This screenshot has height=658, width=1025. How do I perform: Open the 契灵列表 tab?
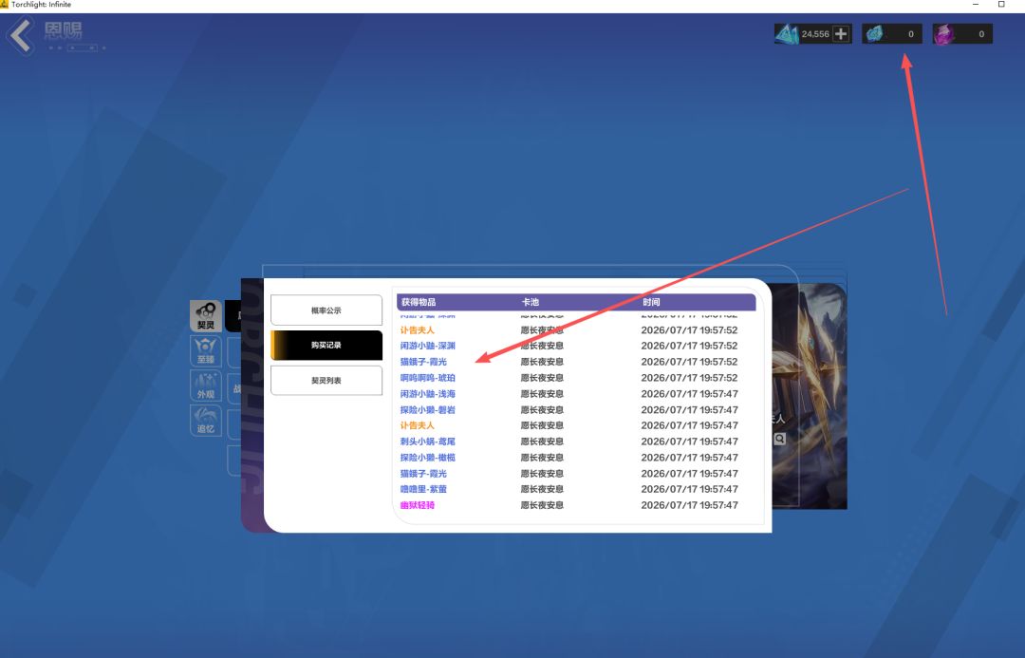(x=326, y=380)
